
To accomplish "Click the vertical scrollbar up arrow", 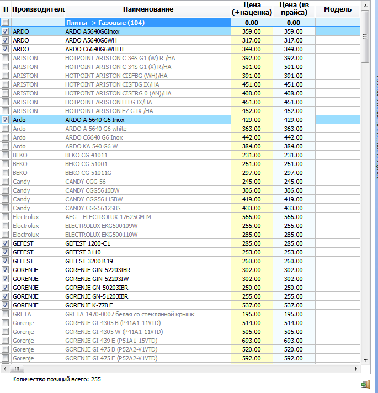I will point(365,6).
